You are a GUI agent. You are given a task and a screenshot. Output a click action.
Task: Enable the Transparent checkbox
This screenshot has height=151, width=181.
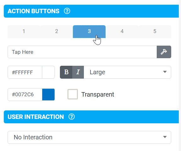pyautogui.click(x=73, y=94)
